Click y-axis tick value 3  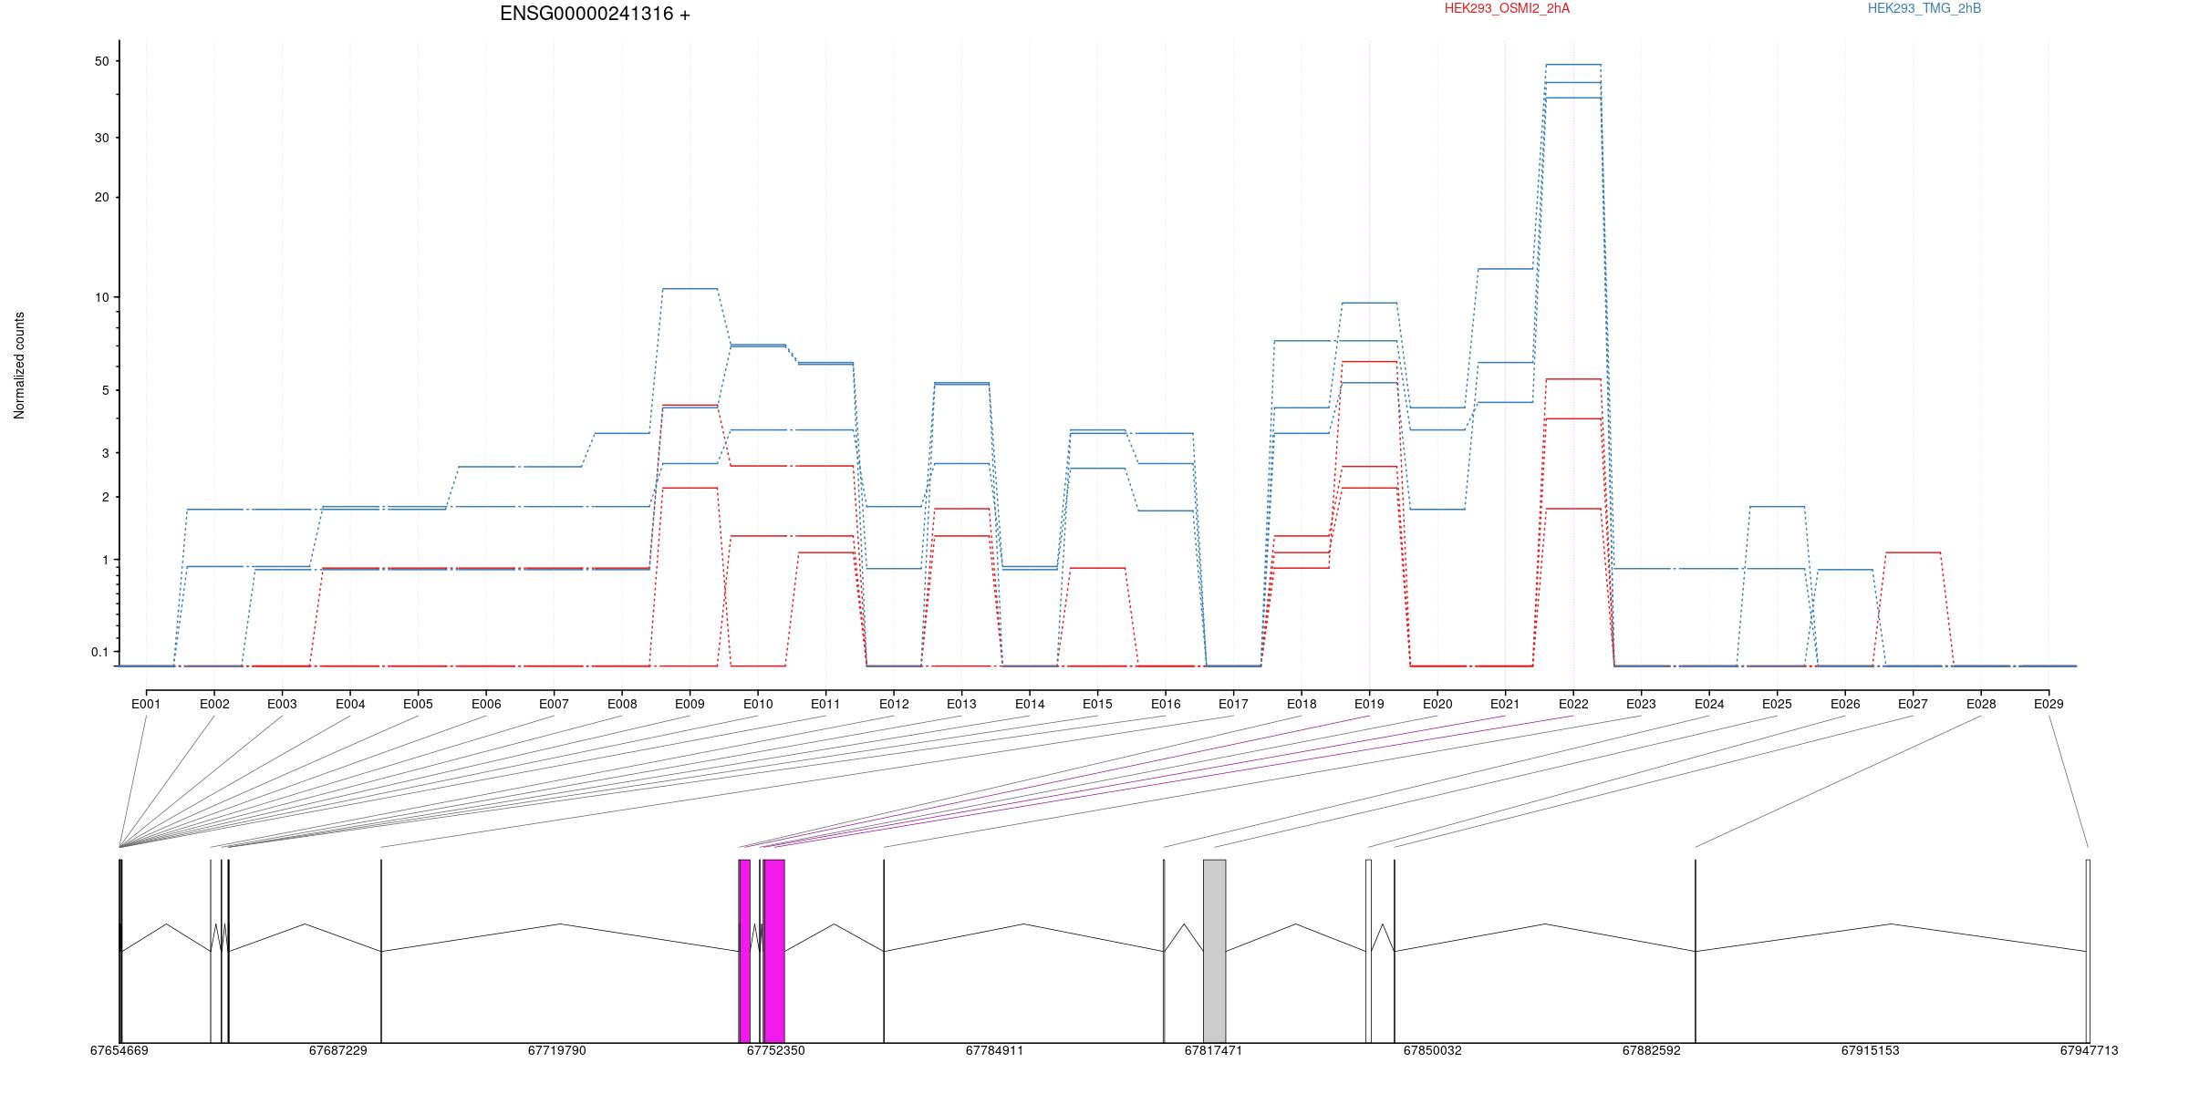(x=104, y=453)
